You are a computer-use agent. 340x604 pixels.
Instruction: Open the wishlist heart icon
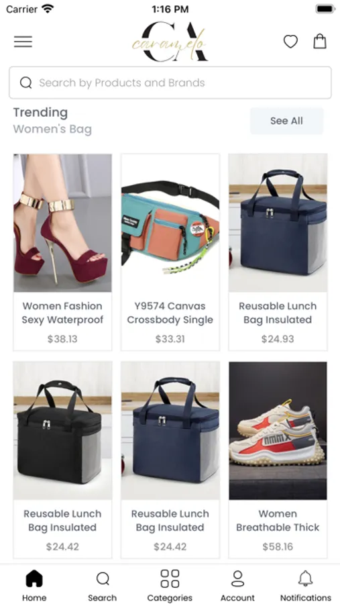coord(291,41)
